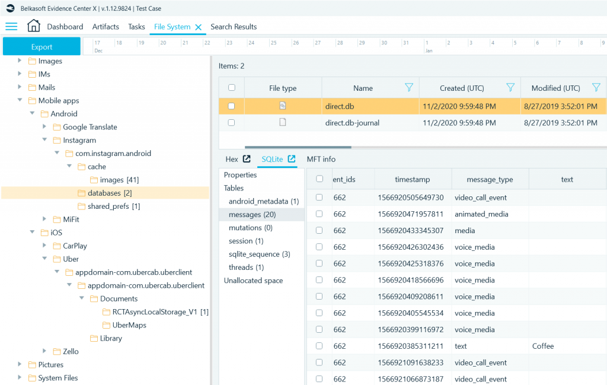Tick the direct.db-journal row checkbox

point(232,123)
